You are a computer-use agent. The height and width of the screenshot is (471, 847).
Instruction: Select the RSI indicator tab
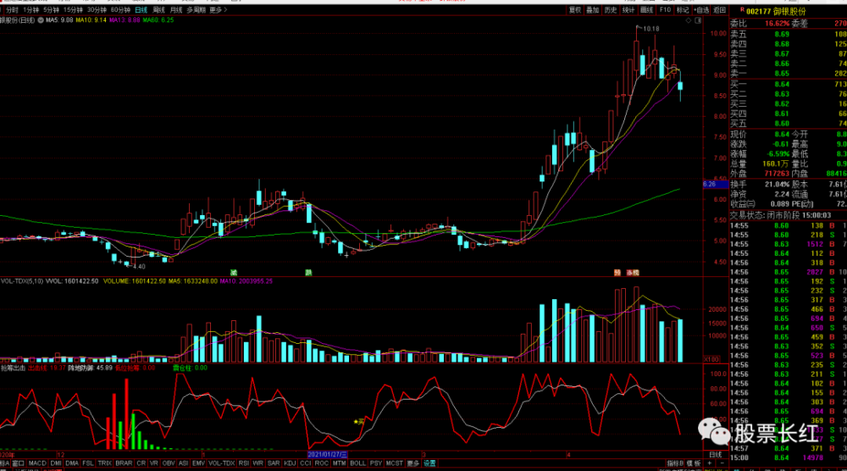[x=244, y=463]
